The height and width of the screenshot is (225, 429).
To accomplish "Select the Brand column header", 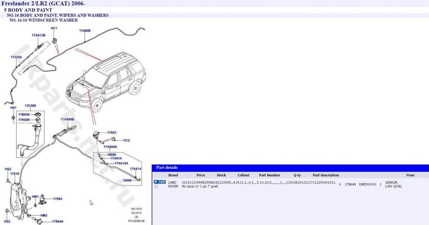I will coord(173,175).
